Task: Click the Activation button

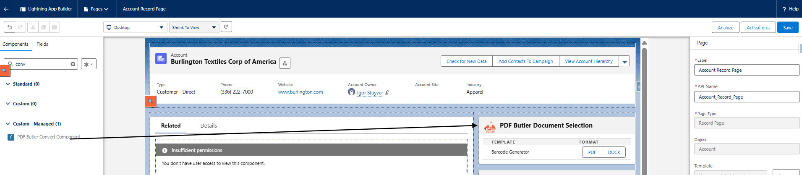Action: 758,27
